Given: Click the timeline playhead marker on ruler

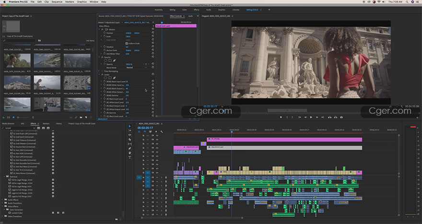Looking at the screenshot, I should coord(232,131).
